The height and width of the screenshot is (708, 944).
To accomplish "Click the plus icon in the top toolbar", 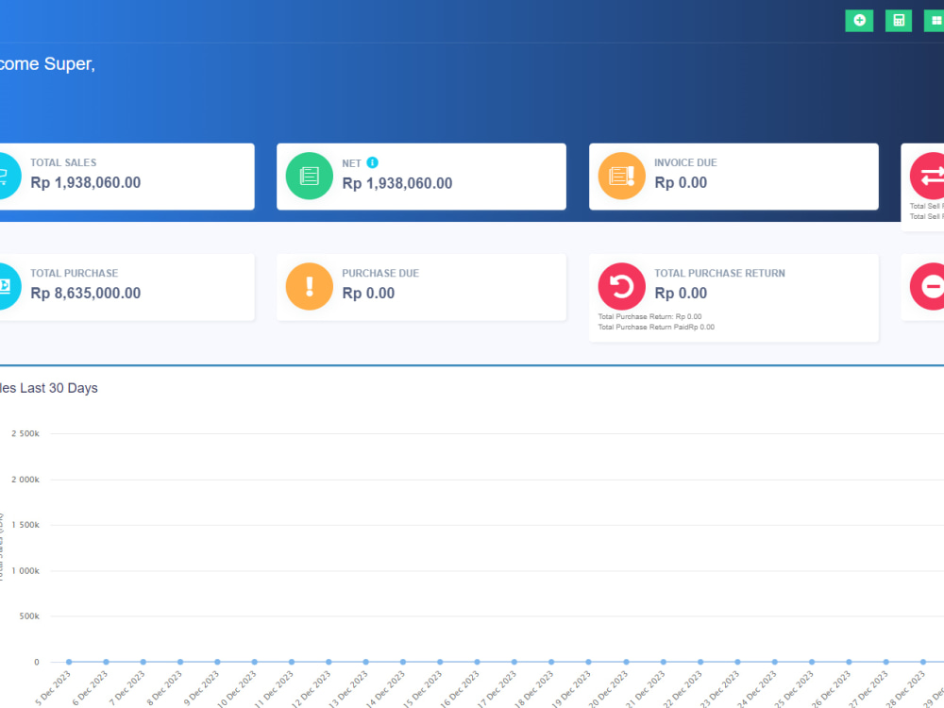I will (859, 20).
